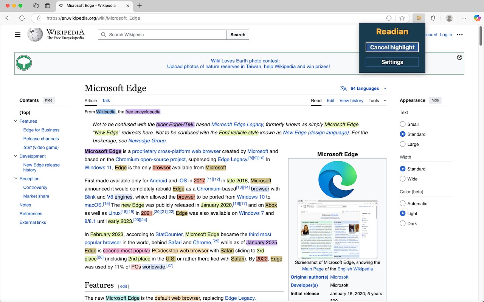Screen dimensions: 484x302
Task: Open the Readian extension icon in toolbar
Action: tap(419, 18)
